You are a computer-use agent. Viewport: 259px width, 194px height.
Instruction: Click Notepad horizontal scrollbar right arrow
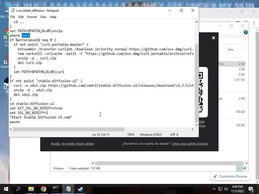click(192, 129)
